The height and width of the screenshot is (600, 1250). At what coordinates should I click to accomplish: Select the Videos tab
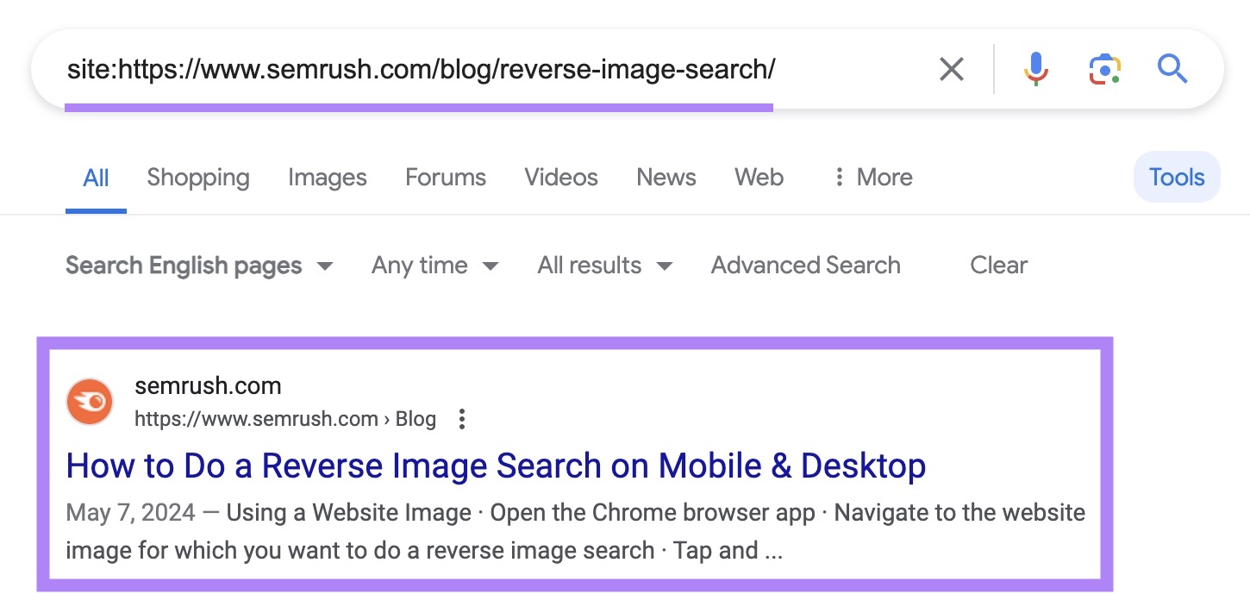pyautogui.click(x=560, y=177)
